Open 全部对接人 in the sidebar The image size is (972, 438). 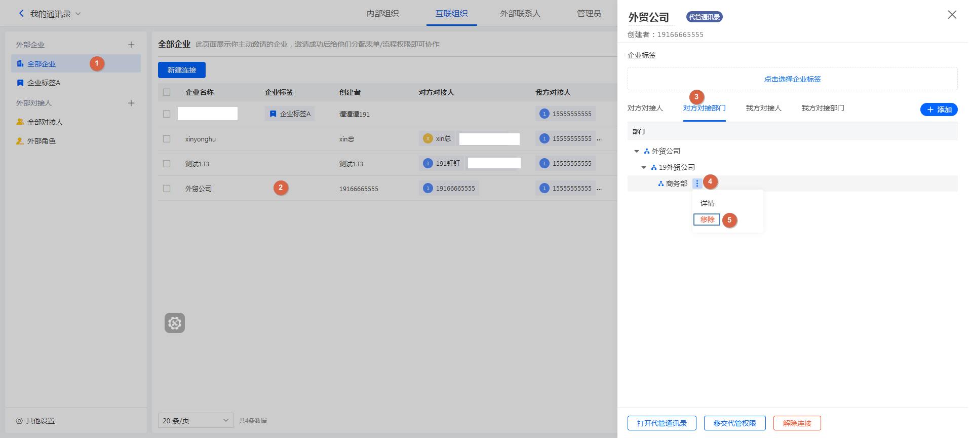click(45, 122)
